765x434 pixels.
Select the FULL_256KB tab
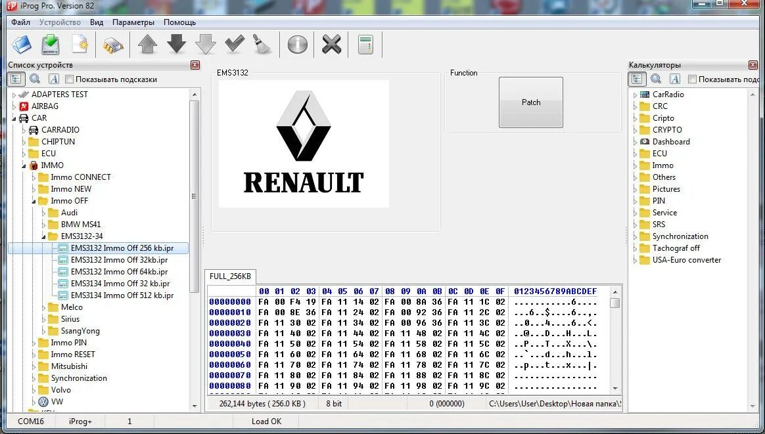click(x=230, y=276)
